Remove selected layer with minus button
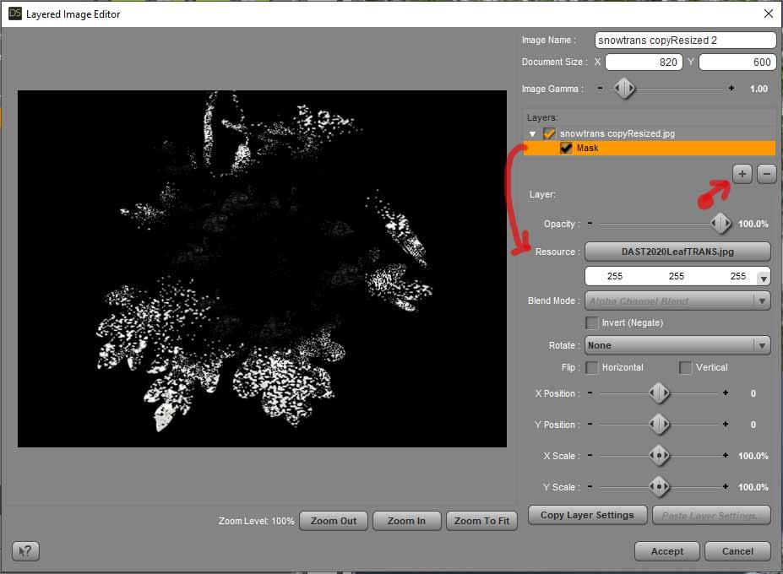 click(766, 174)
